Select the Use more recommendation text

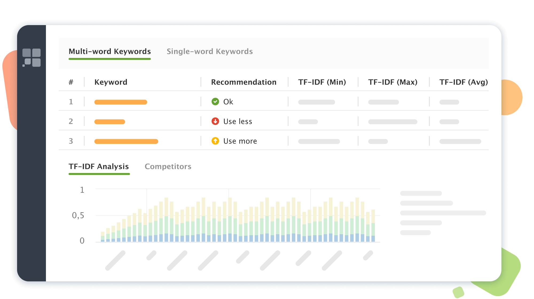coord(240,141)
